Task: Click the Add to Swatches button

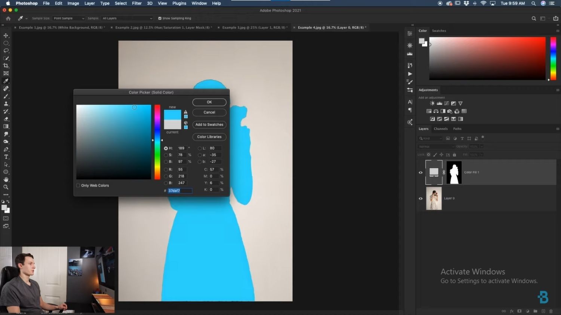Action: pyautogui.click(x=209, y=124)
